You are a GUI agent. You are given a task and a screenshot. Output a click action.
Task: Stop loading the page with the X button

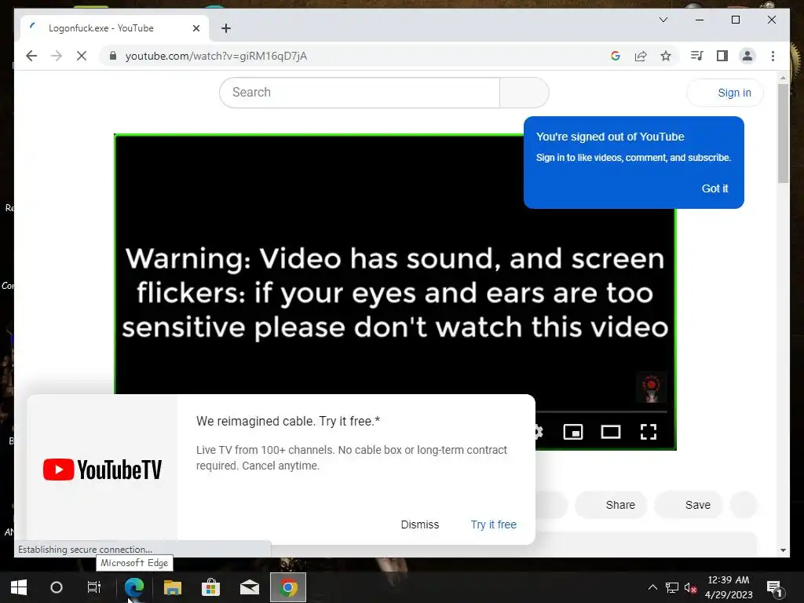point(82,56)
